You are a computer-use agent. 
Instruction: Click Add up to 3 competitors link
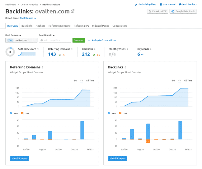104,40
